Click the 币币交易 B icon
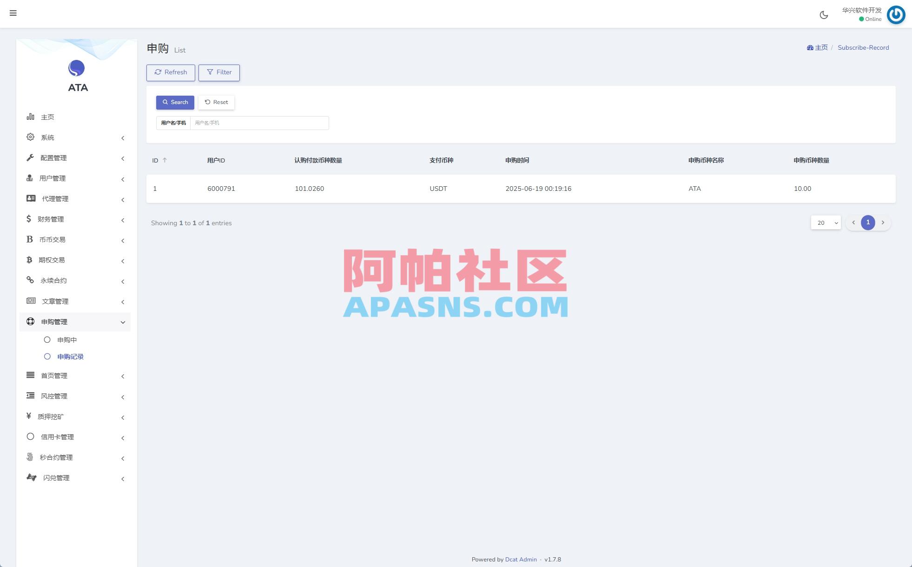 pyautogui.click(x=29, y=239)
